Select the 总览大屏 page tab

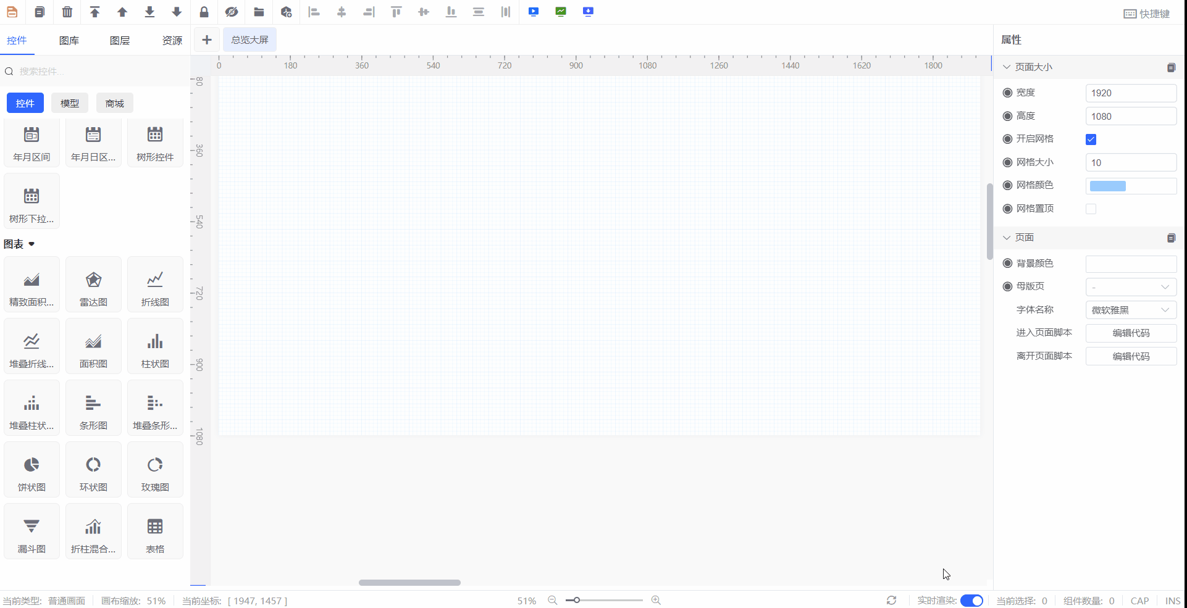[250, 40]
